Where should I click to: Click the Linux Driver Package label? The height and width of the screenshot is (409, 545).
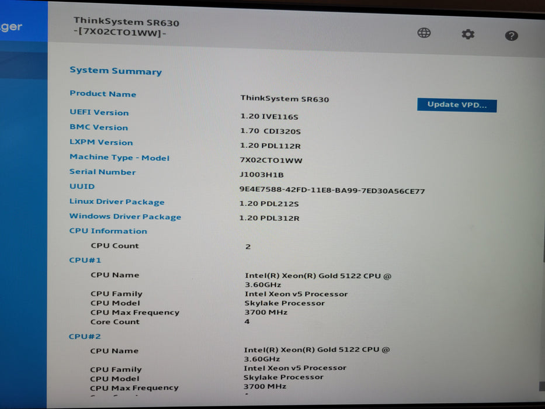click(x=117, y=202)
